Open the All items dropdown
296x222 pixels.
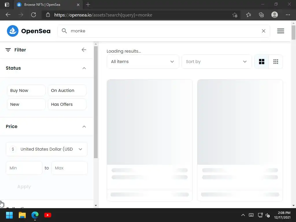143,62
